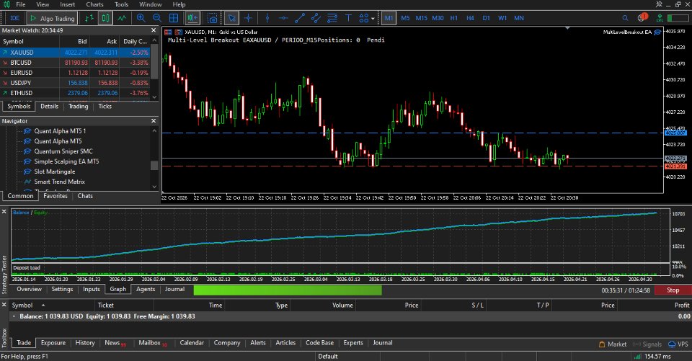Screen dimensions: 692x361
Task: Select Slot Martingale expert in Navigator
Action: coord(54,171)
